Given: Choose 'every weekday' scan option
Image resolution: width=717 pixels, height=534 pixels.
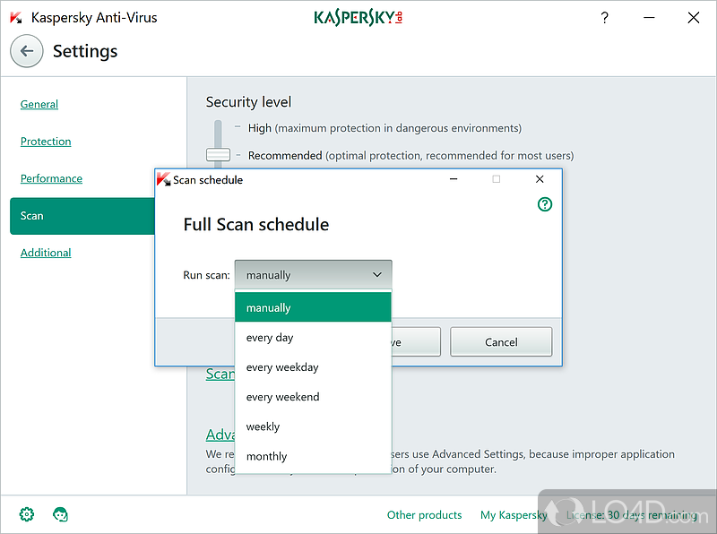Looking at the screenshot, I should click(x=313, y=367).
